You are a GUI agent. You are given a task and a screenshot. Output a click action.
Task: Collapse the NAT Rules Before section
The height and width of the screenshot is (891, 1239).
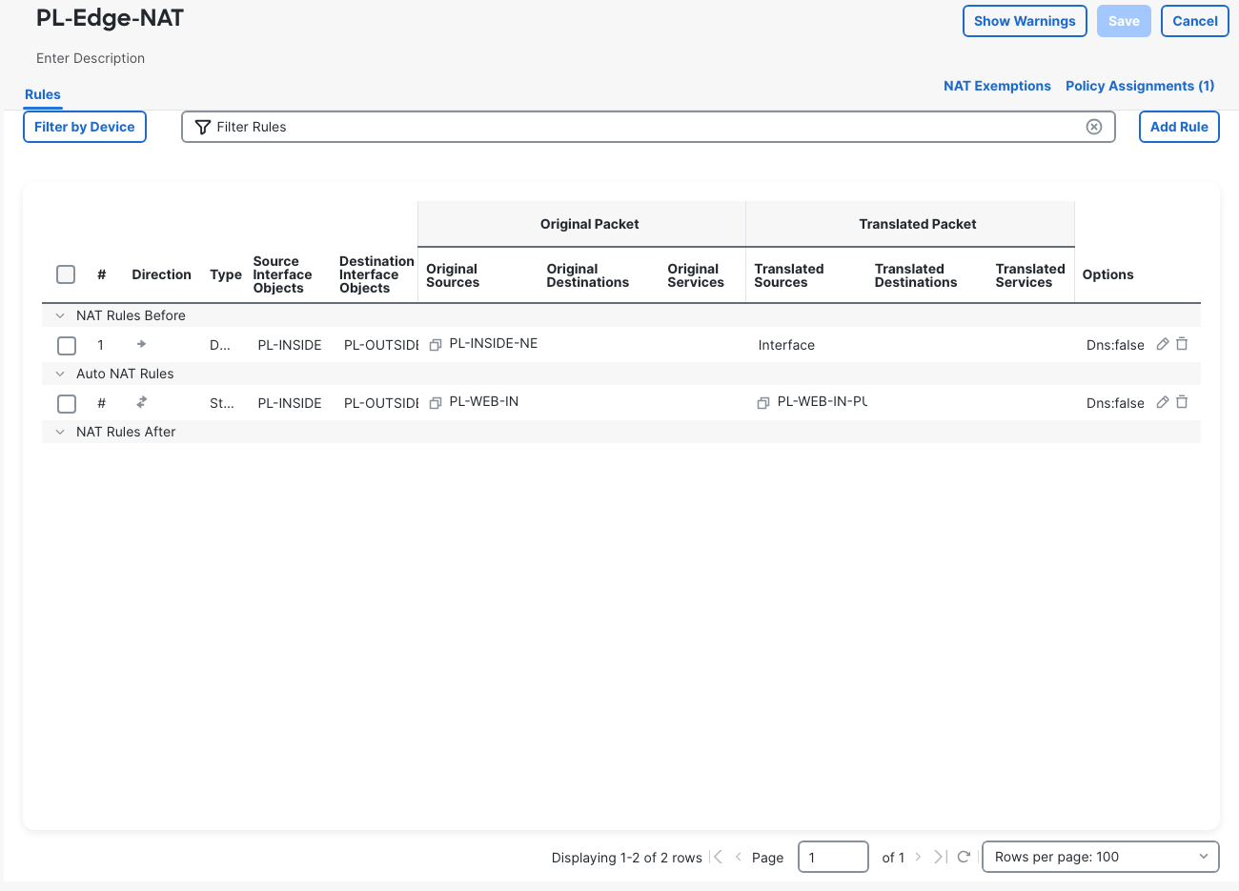click(60, 315)
